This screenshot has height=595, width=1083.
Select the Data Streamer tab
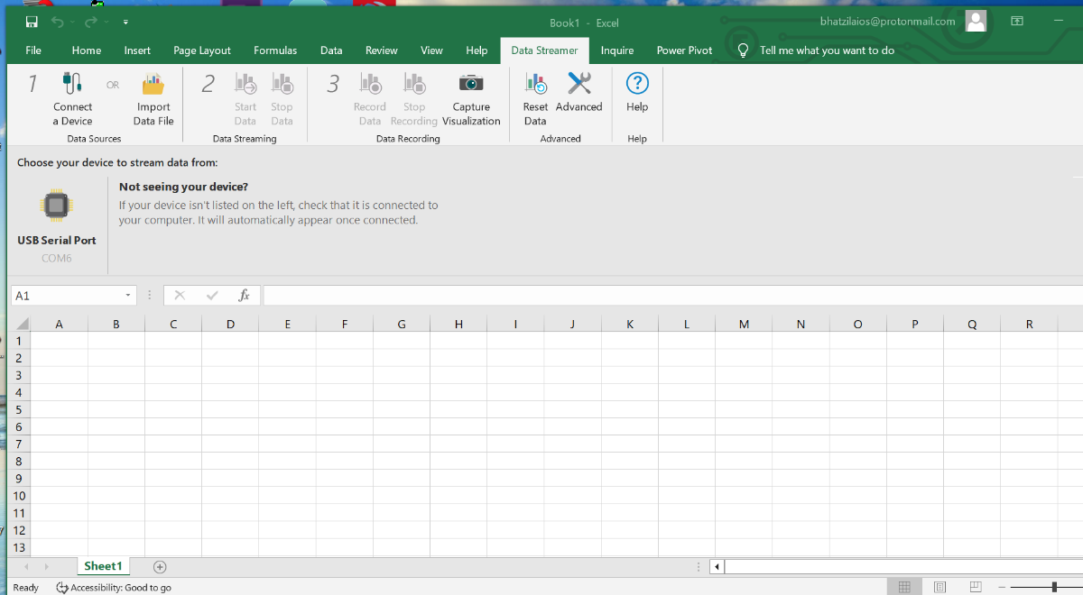[544, 50]
